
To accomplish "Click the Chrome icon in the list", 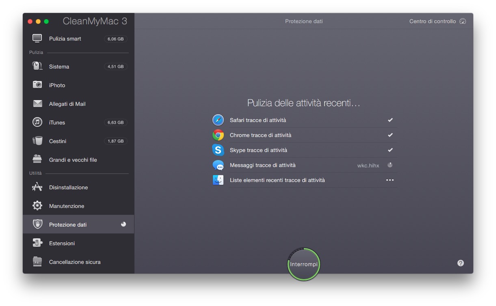I will 218,135.
